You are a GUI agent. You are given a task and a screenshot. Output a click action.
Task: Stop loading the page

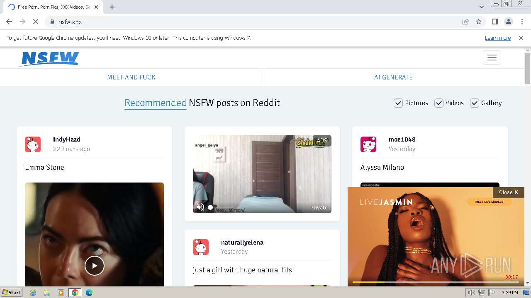(36, 22)
